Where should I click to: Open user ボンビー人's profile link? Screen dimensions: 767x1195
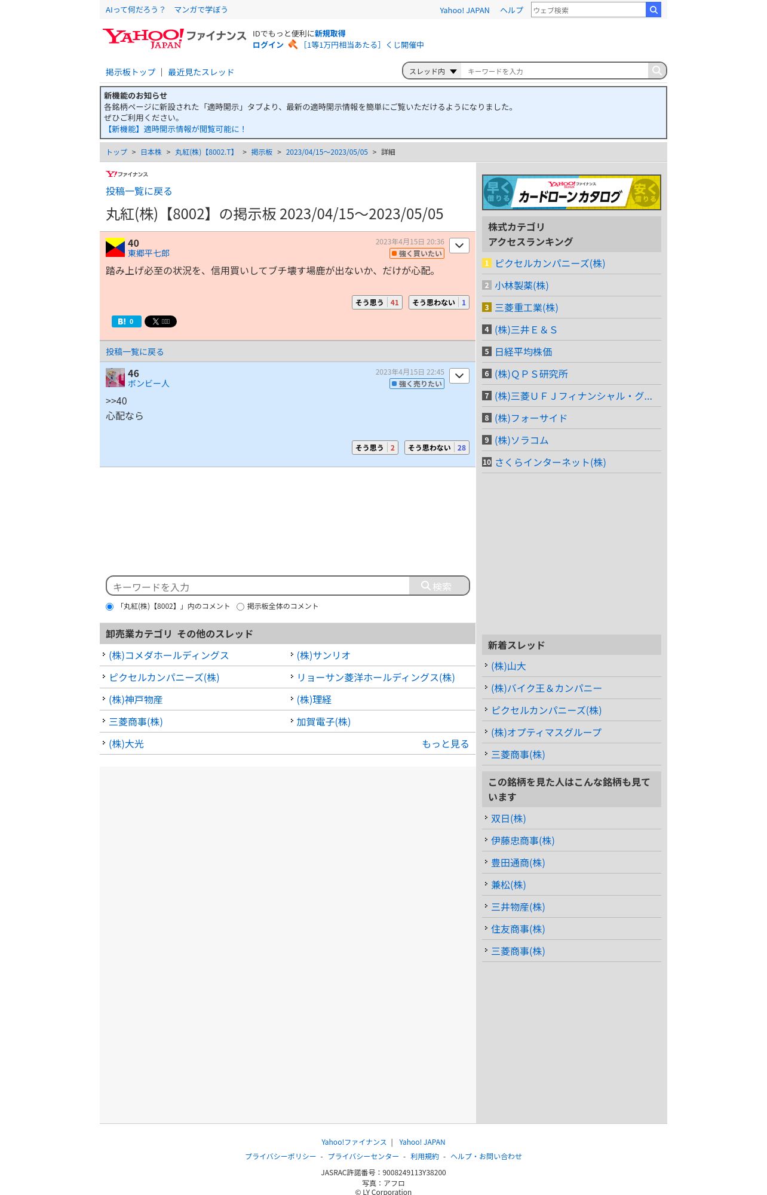coord(149,384)
